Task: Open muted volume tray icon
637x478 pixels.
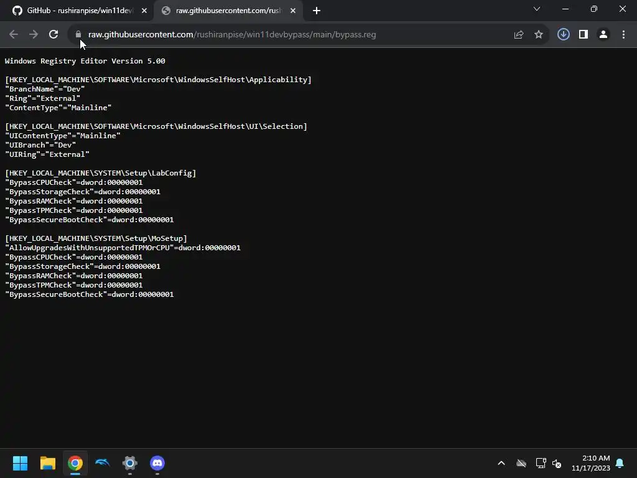Action: pyautogui.click(x=557, y=463)
